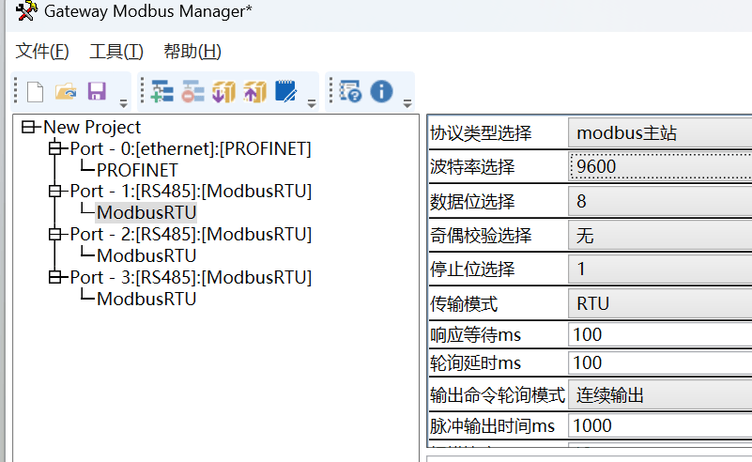The height and width of the screenshot is (462, 752).
Task: Click the 协议类型选择 label
Action: click(481, 133)
